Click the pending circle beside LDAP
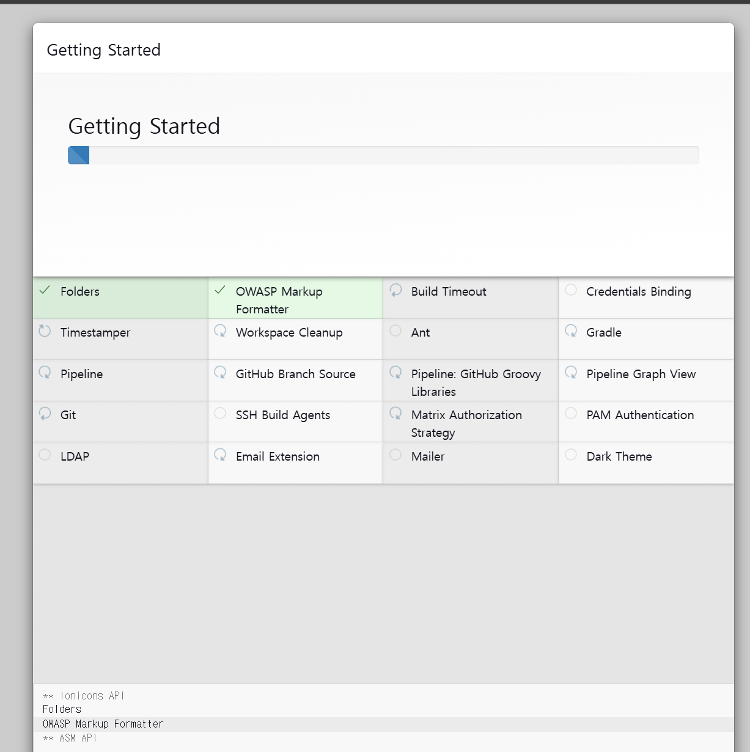This screenshot has width=750, height=752. pos(45,454)
